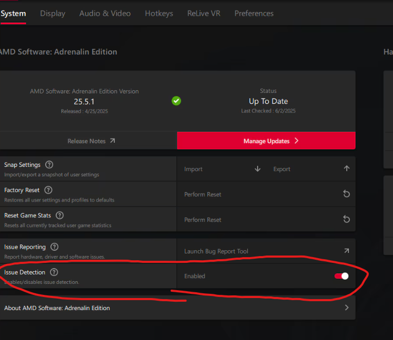The width and height of the screenshot is (393, 340).
Task: Perform Reset for Factory Reset
Action: [x=266, y=194]
